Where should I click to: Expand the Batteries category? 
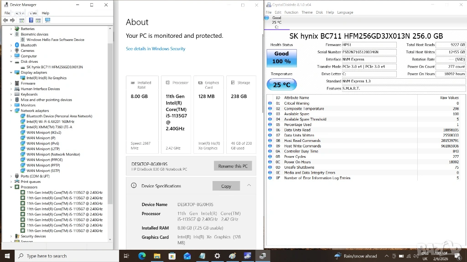click(x=11, y=29)
